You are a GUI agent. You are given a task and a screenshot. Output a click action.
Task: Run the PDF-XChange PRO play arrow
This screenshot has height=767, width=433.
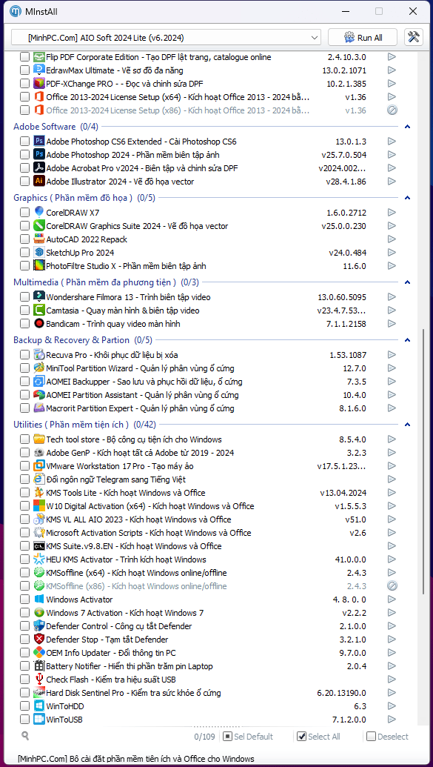tap(392, 83)
